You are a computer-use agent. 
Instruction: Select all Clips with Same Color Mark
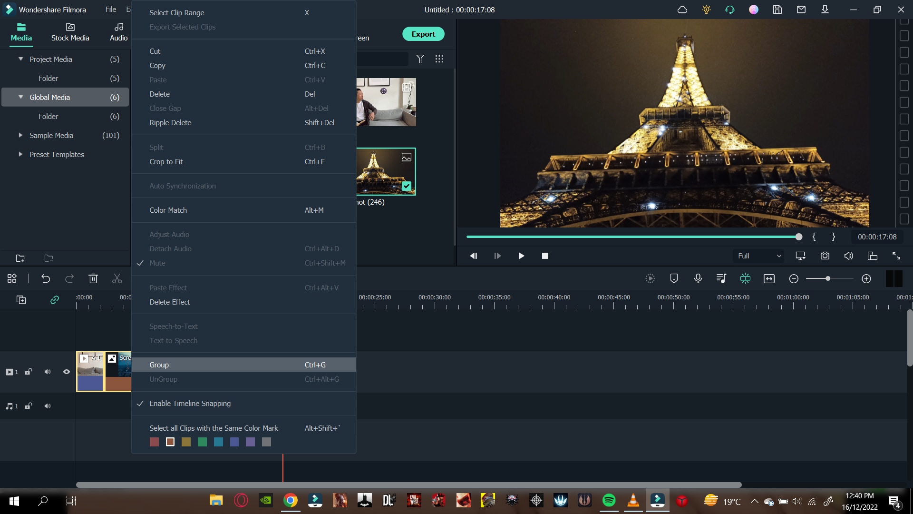(x=213, y=428)
